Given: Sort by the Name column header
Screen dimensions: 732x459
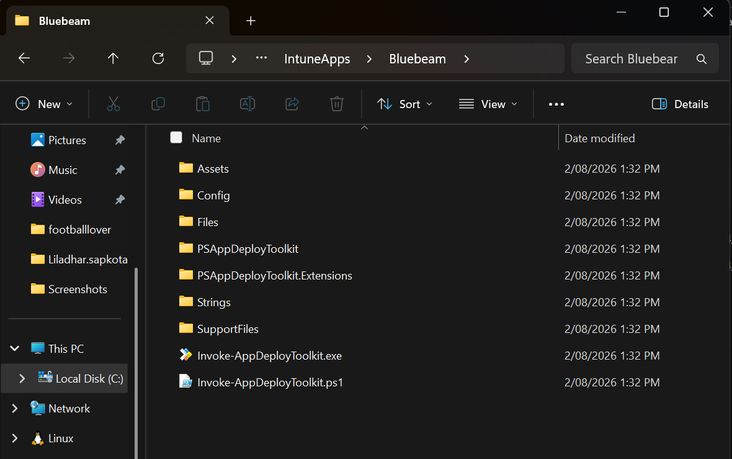Looking at the screenshot, I should (207, 139).
